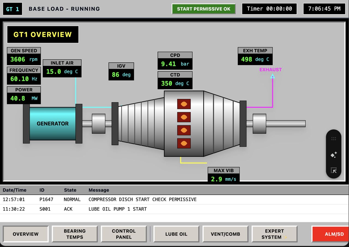
Task: Open the EXPERT SYSTEM tab
Action: (275, 234)
